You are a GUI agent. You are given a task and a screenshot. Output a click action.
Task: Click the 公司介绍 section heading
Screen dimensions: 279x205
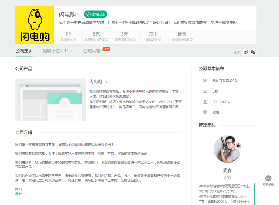click(x=24, y=132)
